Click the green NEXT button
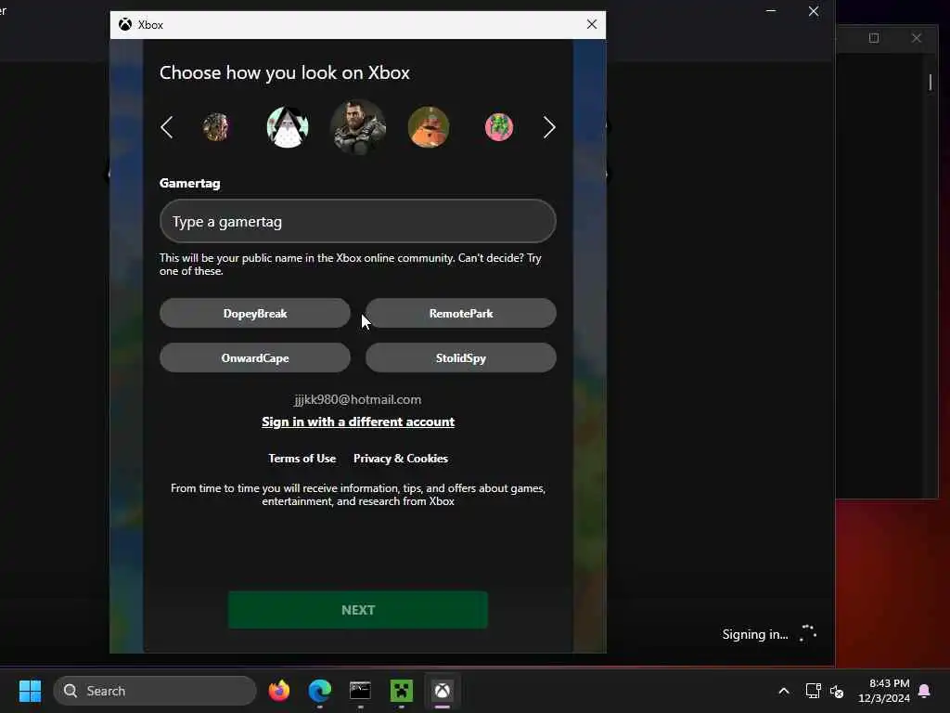The height and width of the screenshot is (713, 950). click(357, 610)
